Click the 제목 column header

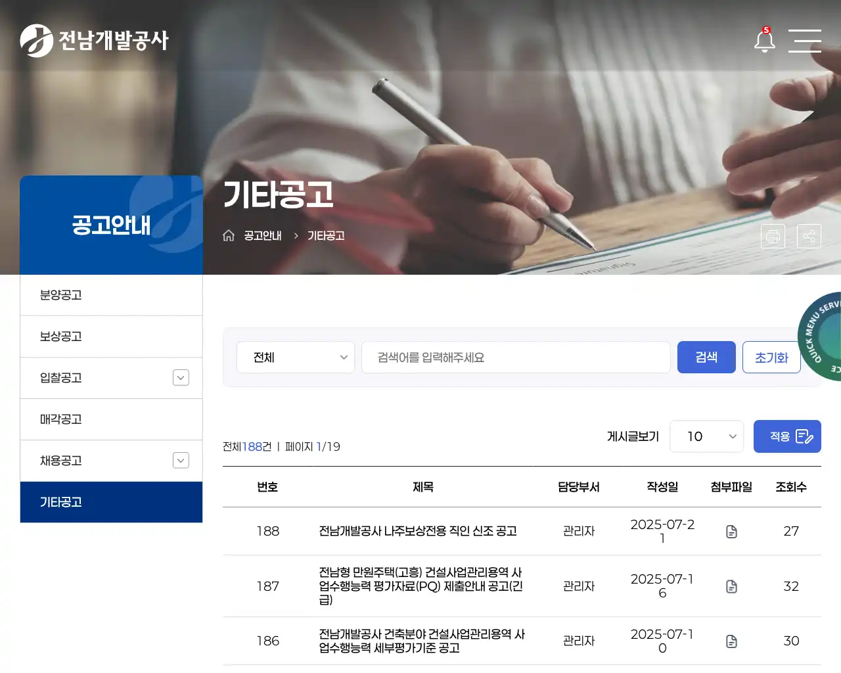[423, 487]
